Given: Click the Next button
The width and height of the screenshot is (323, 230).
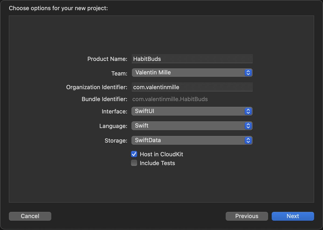Looking at the screenshot, I should [x=293, y=216].
